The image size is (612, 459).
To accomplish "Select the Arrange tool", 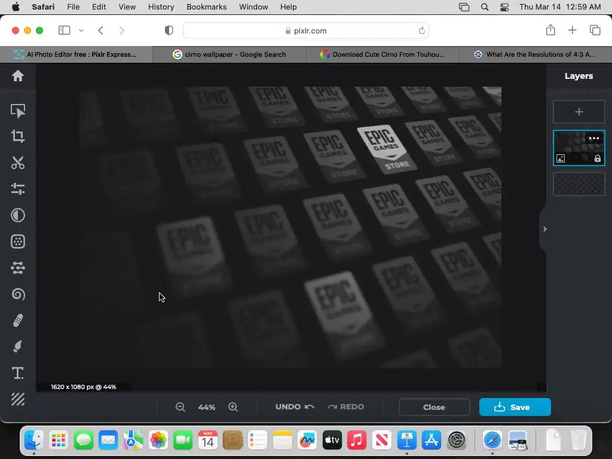I will point(17,111).
